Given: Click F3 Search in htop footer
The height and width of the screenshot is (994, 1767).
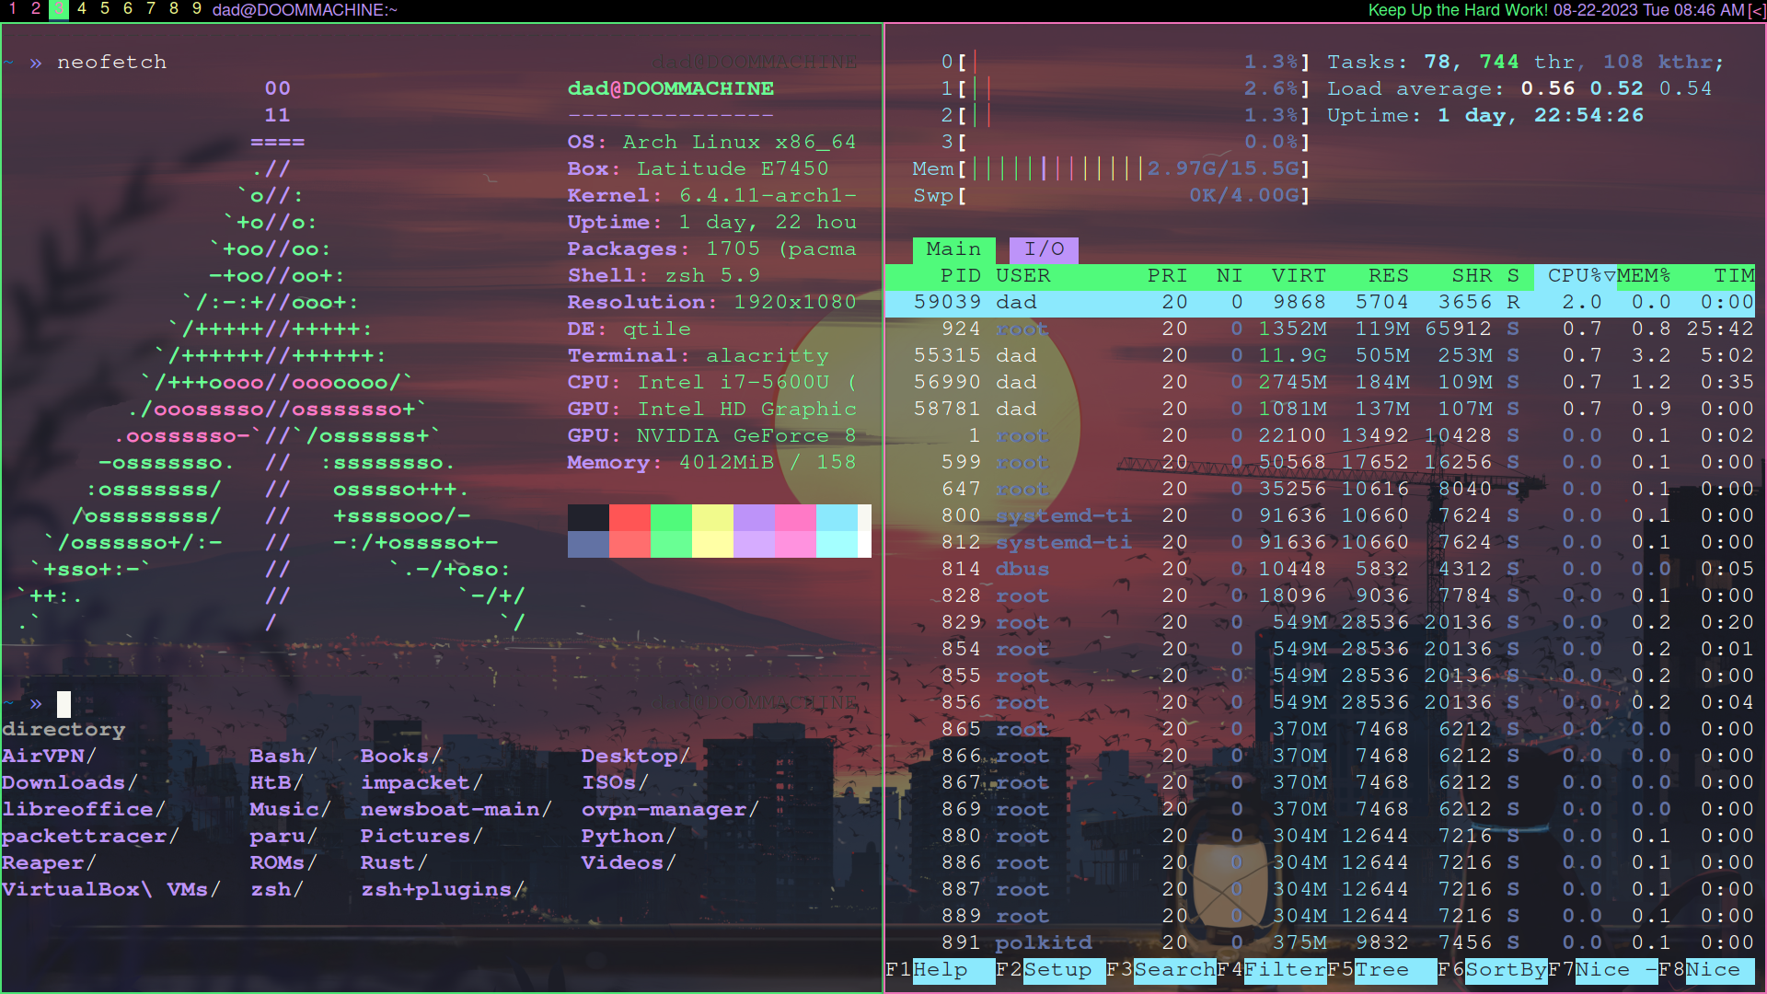Looking at the screenshot, I should click(x=1161, y=970).
